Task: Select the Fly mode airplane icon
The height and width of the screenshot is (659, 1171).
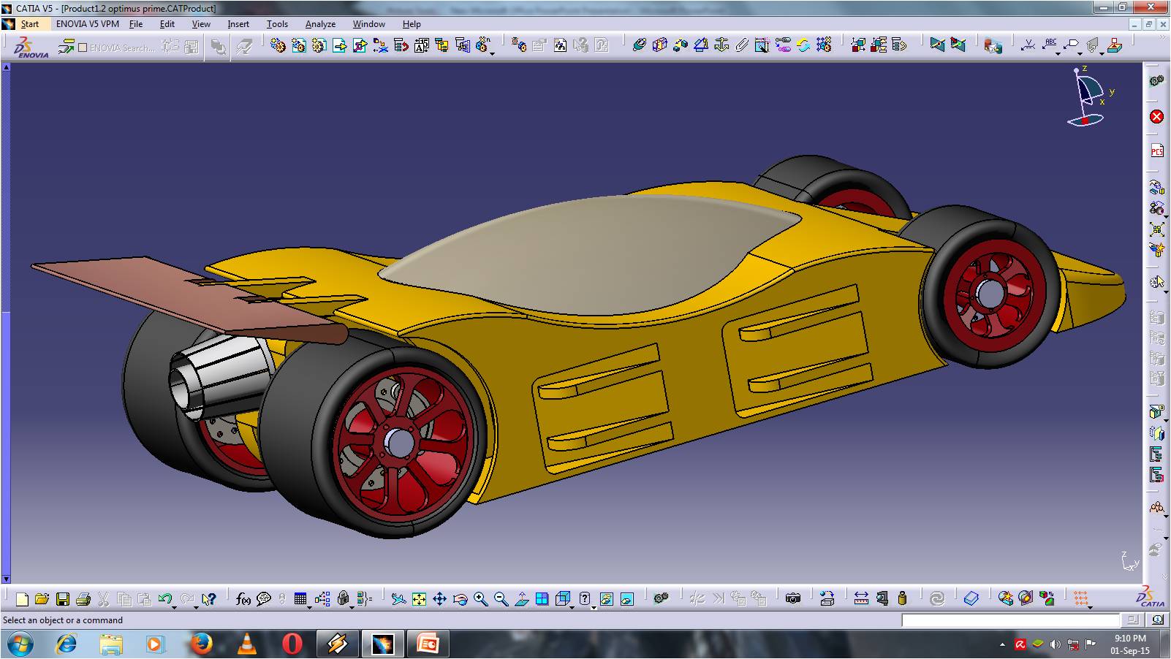Action: (398, 599)
